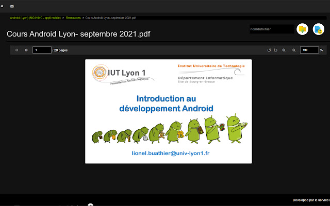The height and width of the screenshot is (206, 330).
Task: Rotate the PDF counterclockwise
Action: tap(269, 50)
